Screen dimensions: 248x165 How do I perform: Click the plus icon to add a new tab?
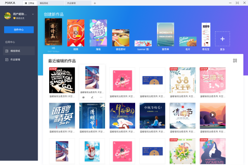click(95, 3)
